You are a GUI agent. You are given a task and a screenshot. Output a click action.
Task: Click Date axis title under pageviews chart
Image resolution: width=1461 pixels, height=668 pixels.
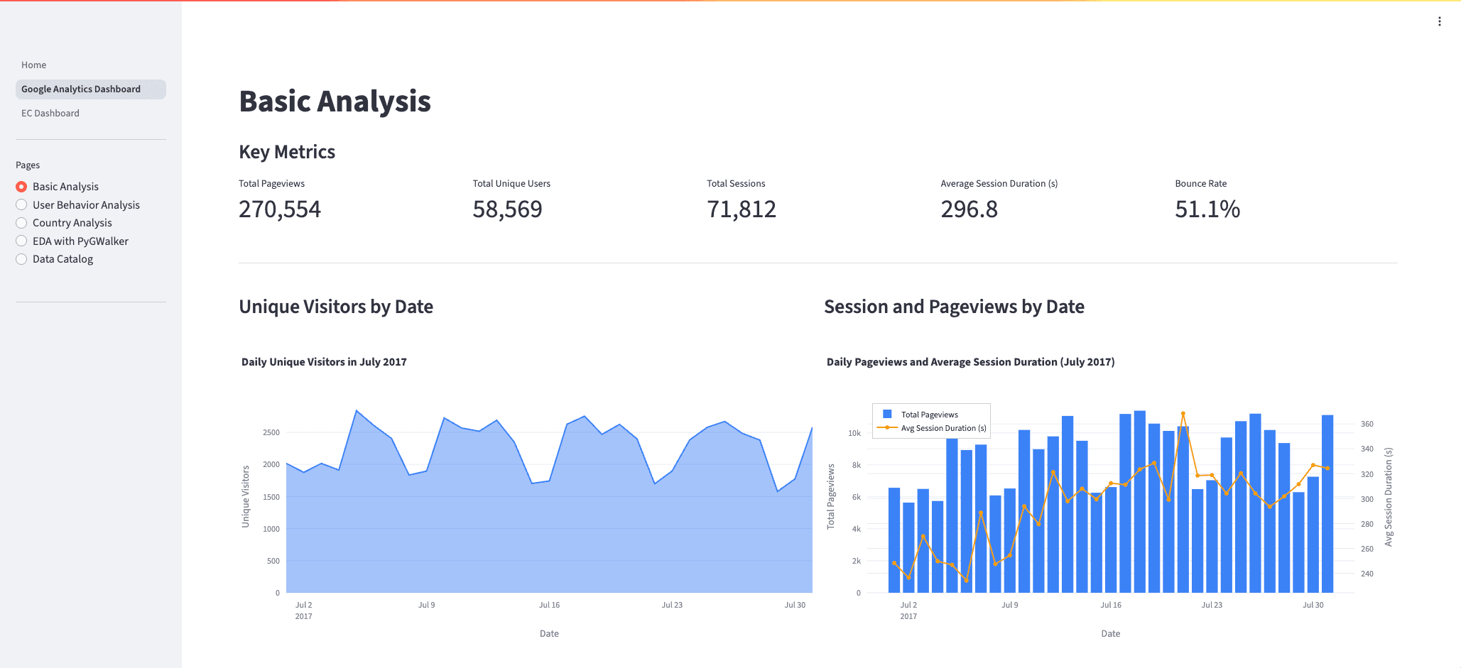1111,633
